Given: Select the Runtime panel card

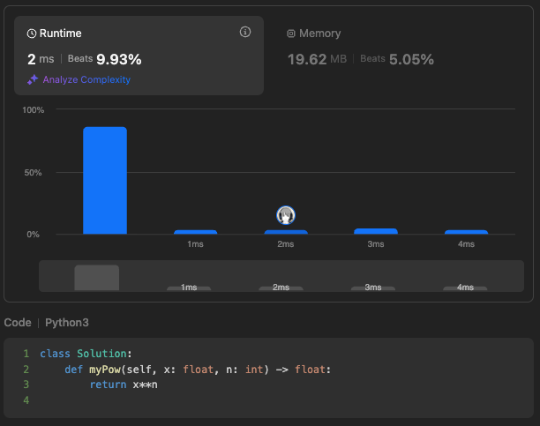Looking at the screenshot, I should tap(139, 56).
